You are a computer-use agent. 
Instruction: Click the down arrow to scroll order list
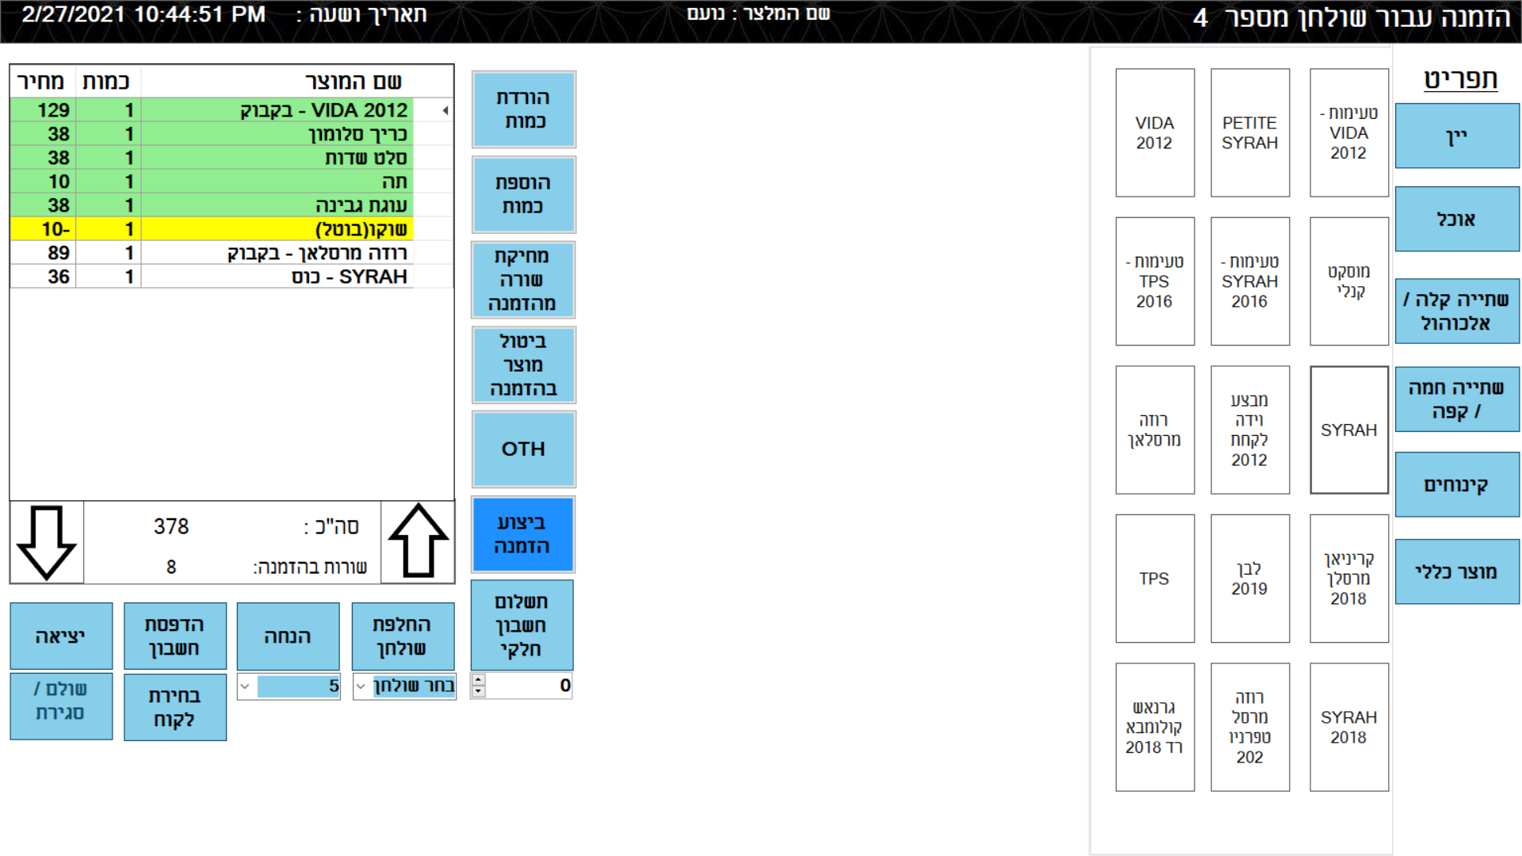click(x=46, y=542)
